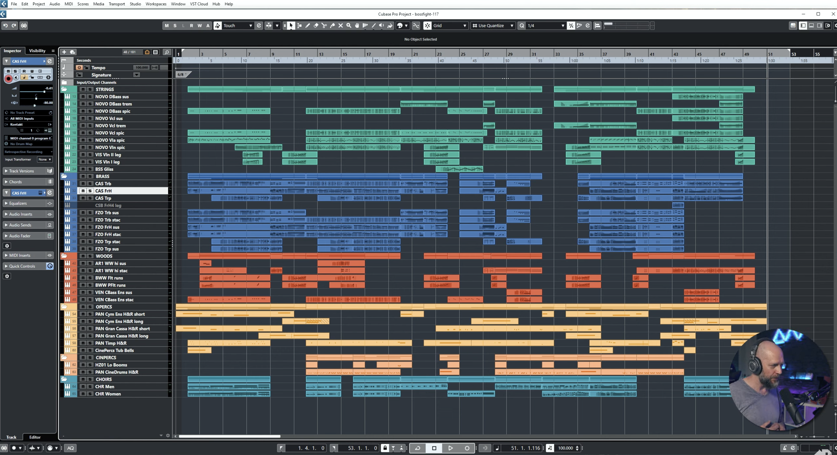The height and width of the screenshot is (455, 837).
Task: Mute the NOVO DBass sus track
Action: point(83,96)
